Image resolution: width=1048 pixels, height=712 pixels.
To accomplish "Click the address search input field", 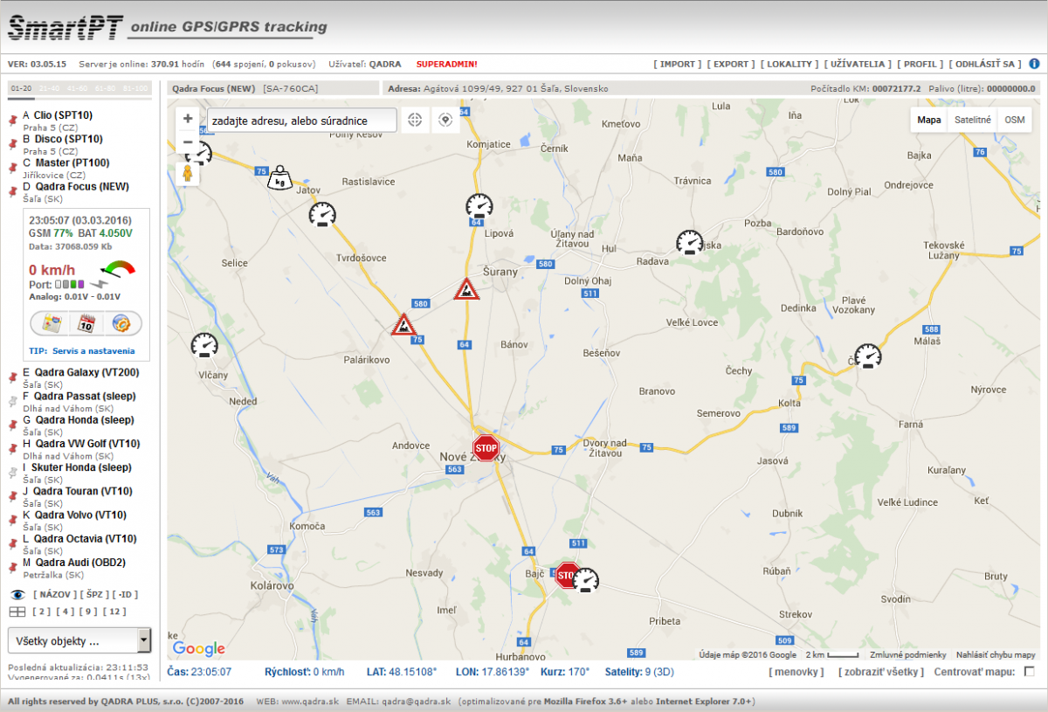I will (300, 121).
